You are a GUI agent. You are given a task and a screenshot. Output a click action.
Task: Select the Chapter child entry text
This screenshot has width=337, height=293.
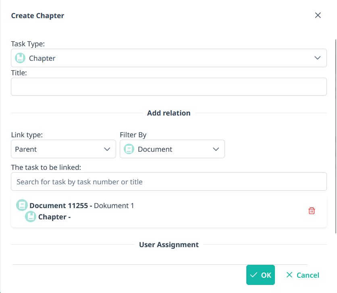tap(54, 217)
